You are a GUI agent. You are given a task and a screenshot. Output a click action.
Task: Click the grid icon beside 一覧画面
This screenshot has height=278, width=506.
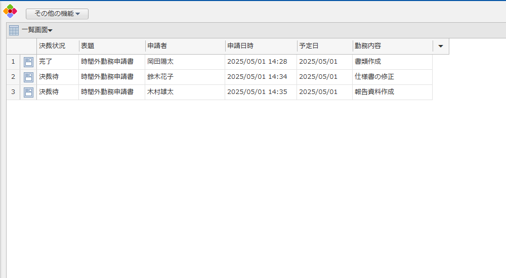point(14,30)
